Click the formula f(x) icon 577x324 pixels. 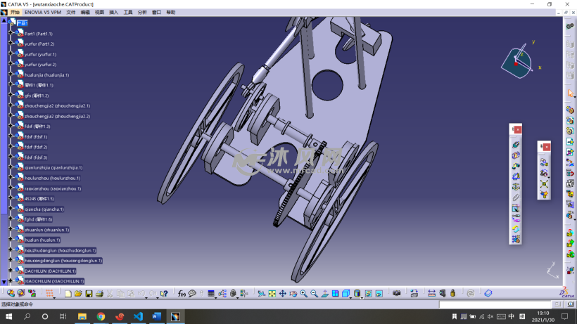click(x=182, y=293)
